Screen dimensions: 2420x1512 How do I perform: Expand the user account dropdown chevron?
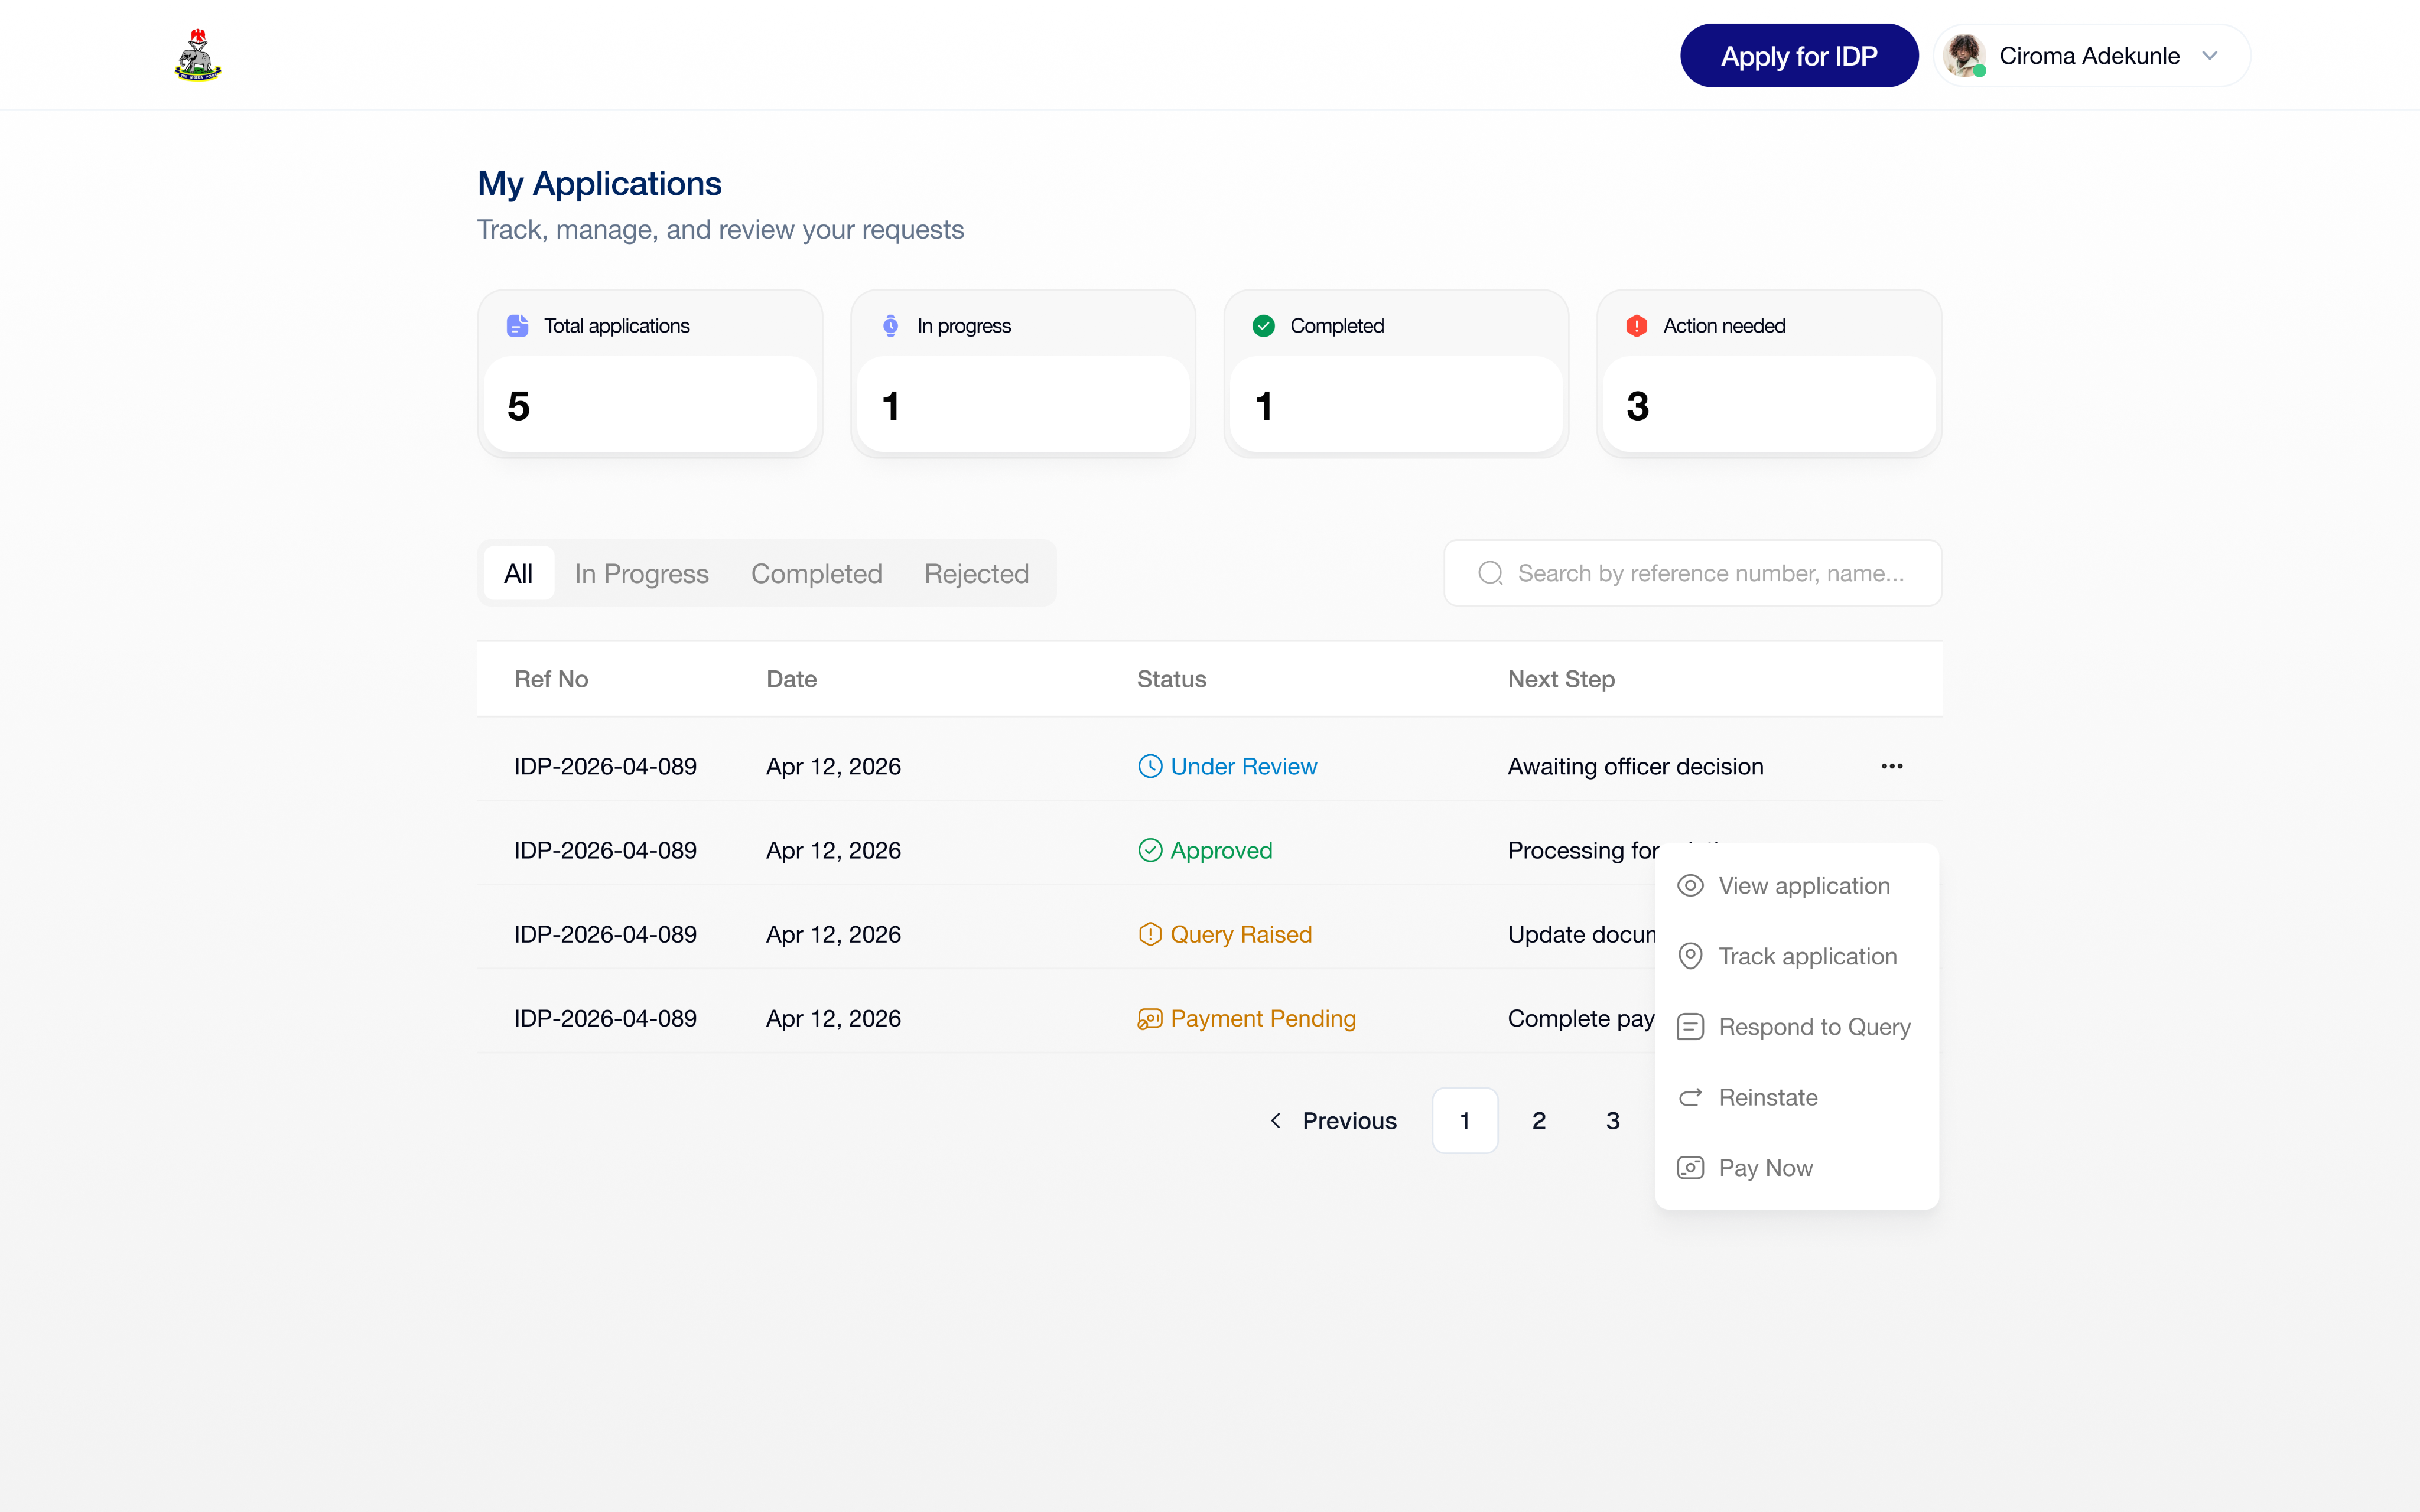[x=2210, y=56]
